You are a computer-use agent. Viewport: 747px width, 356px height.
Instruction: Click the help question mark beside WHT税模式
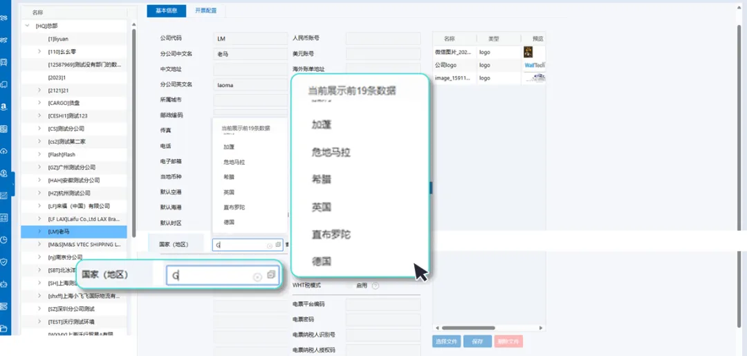(x=376, y=285)
